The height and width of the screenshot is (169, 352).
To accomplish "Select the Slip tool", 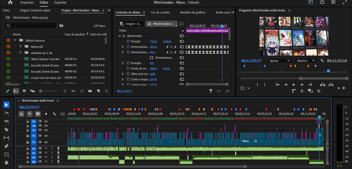I will click(x=6, y=138).
